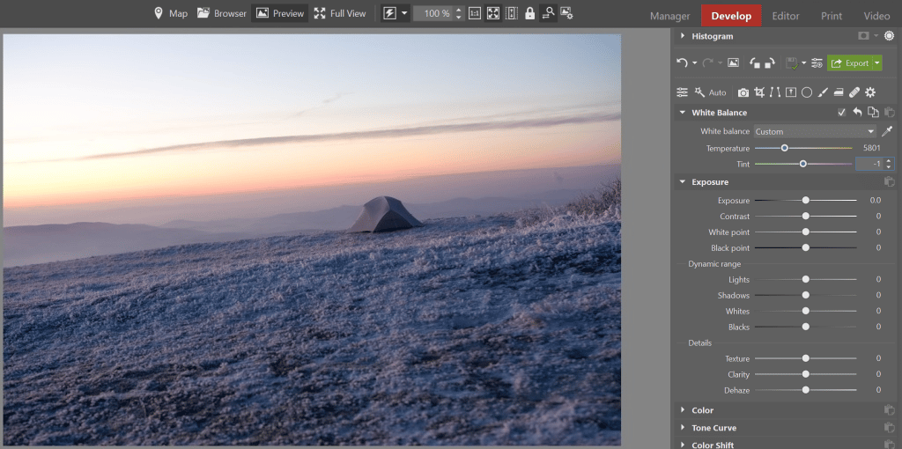Click the Temperature slider handle

click(784, 148)
